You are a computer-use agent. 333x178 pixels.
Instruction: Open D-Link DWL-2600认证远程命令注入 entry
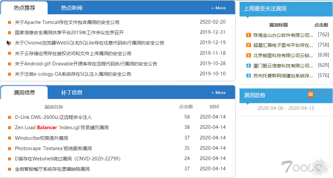pos(53,117)
